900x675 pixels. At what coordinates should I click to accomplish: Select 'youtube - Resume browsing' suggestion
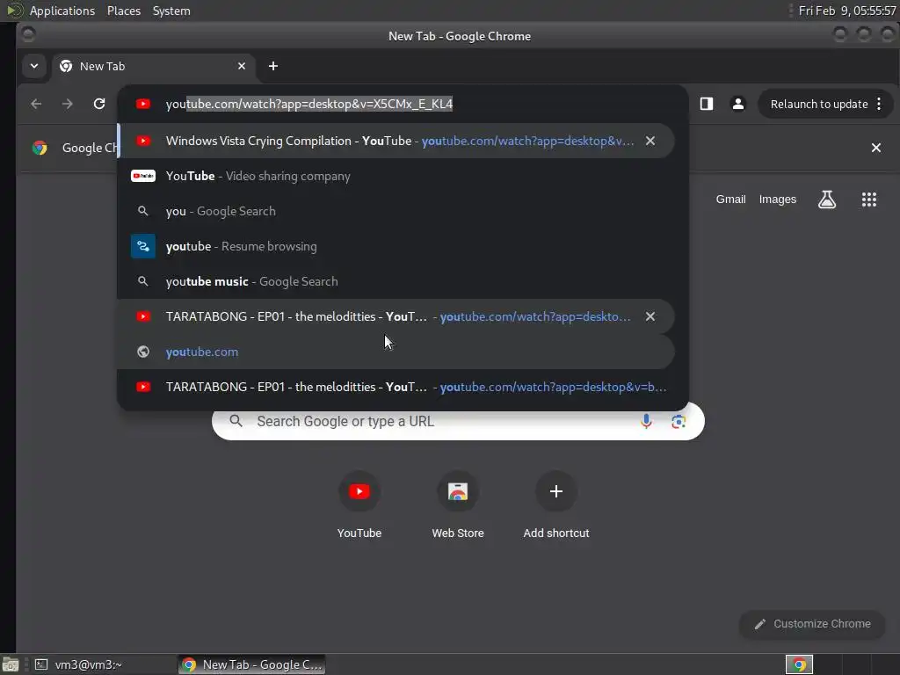[x=396, y=246]
